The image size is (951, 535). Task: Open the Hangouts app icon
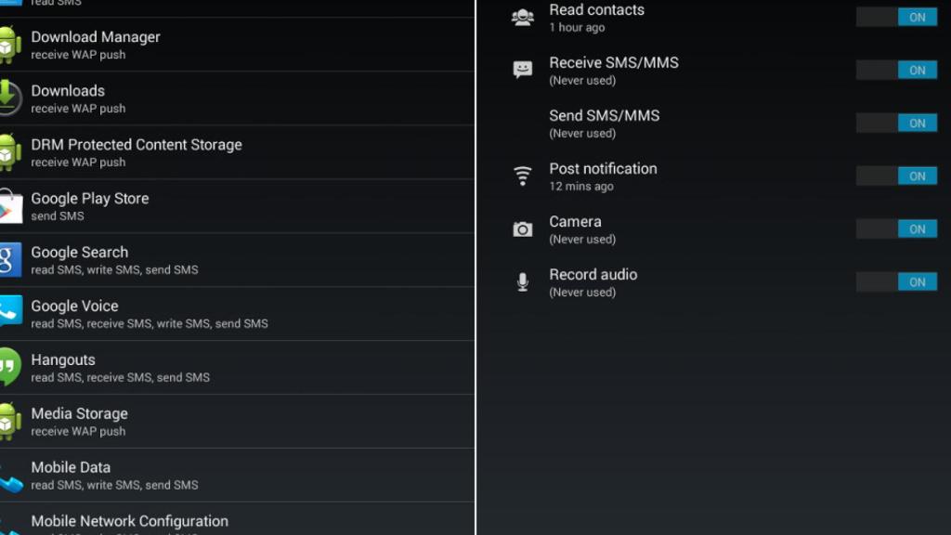pyautogui.click(x=10, y=366)
